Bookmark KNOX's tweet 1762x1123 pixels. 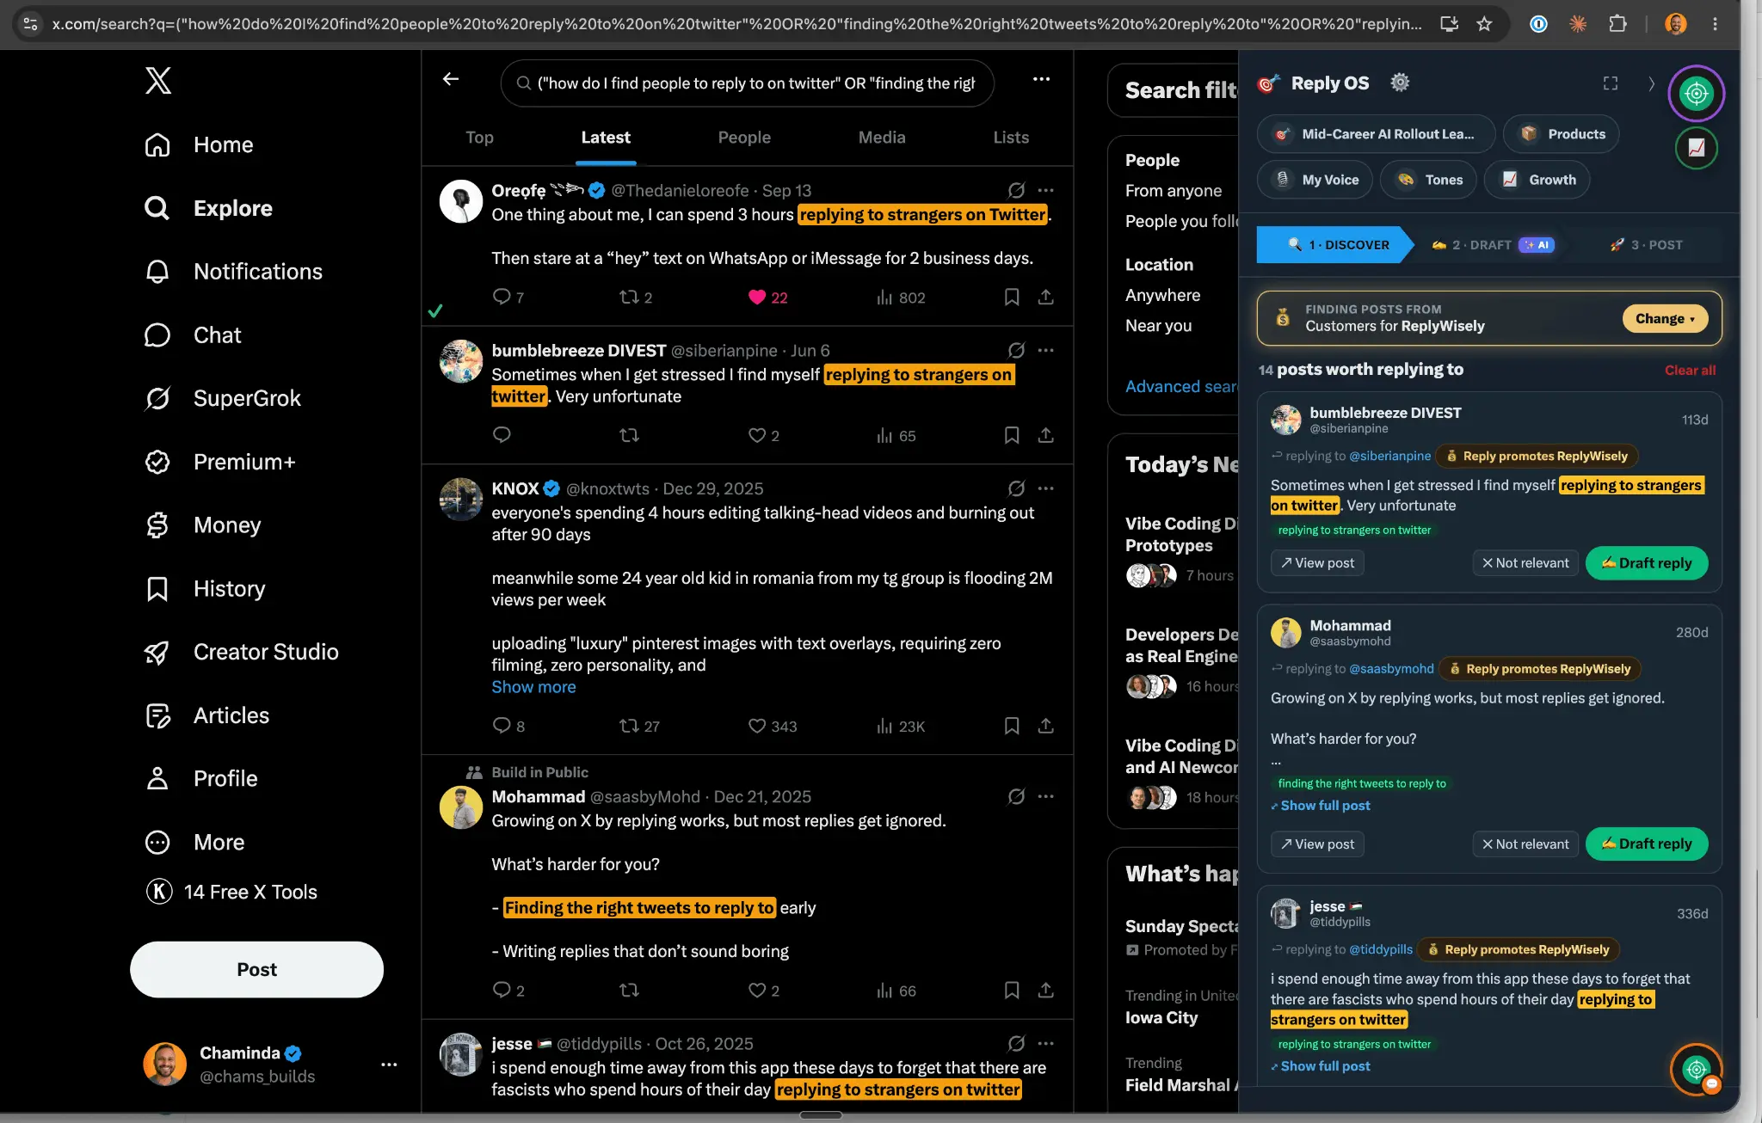click(1012, 726)
